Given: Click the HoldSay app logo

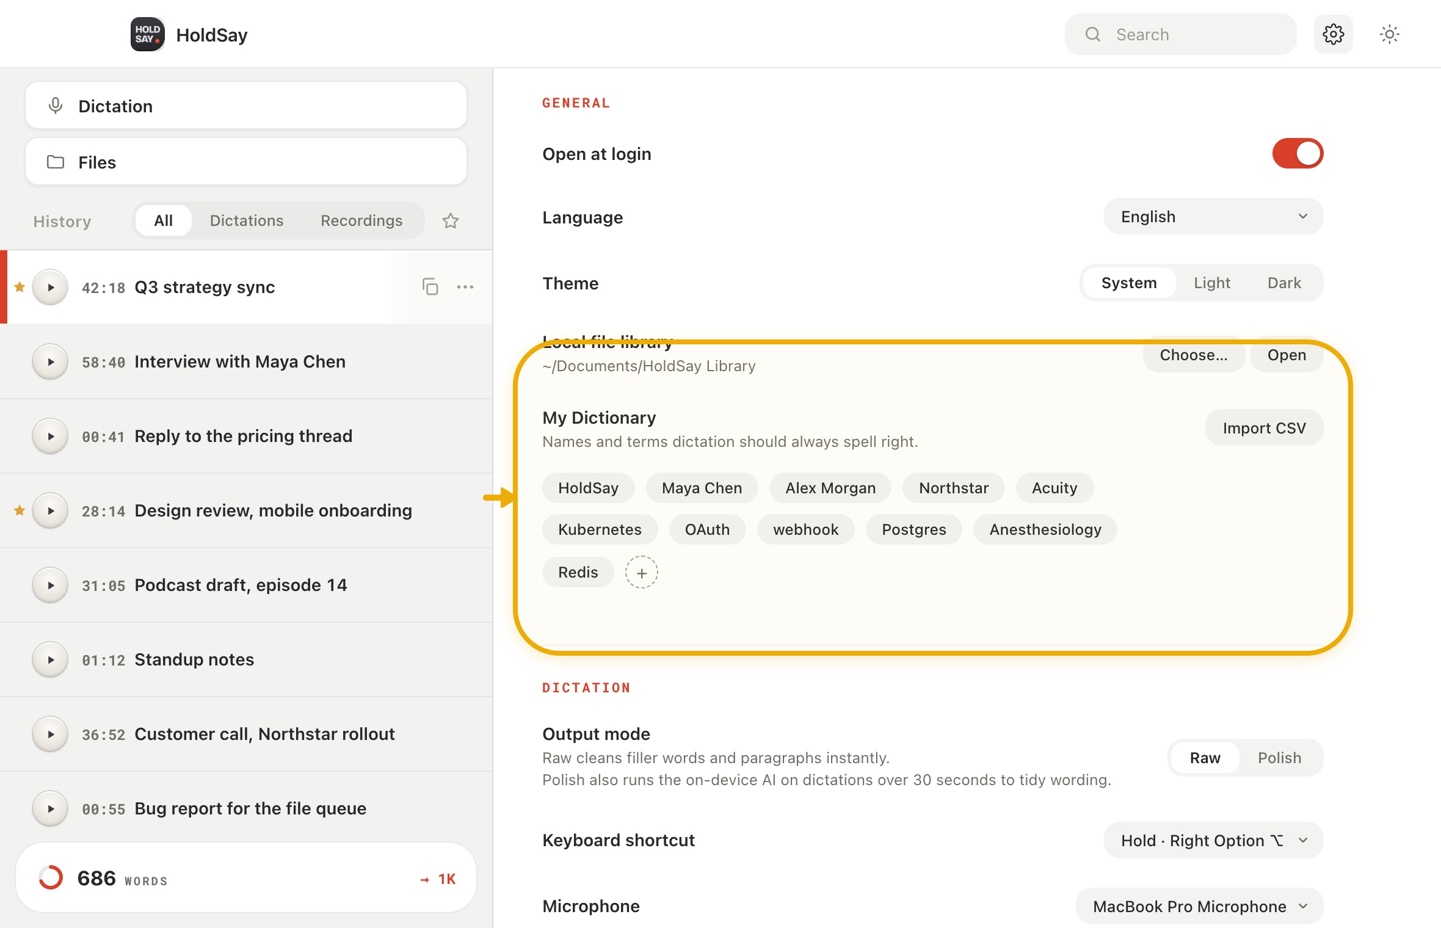Looking at the screenshot, I should [x=147, y=34].
